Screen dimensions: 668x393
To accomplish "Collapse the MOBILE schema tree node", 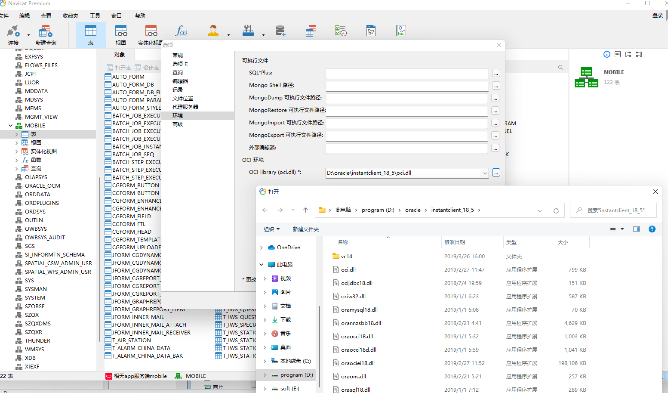I will [11, 126].
